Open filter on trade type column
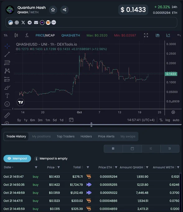The width and height of the screenshot is (183, 212). point(36,167)
